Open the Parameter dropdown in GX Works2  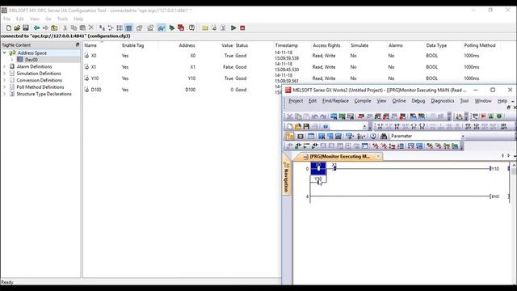[x=463, y=137]
